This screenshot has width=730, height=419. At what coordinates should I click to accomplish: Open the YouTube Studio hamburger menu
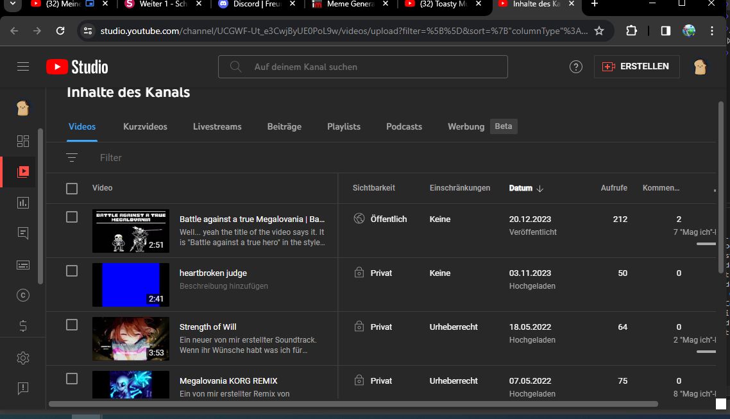[23, 67]
